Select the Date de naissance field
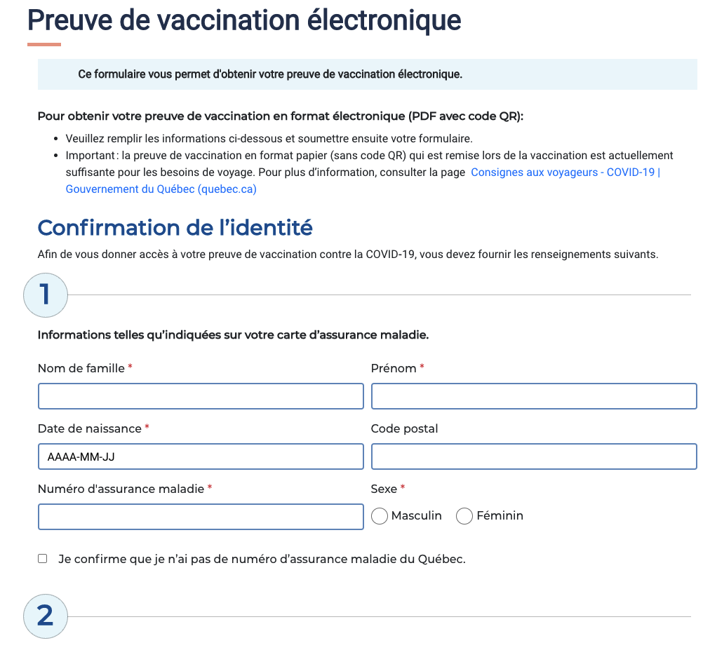The height and width of the screenshot is (650, 710). (x=201, y=456)
